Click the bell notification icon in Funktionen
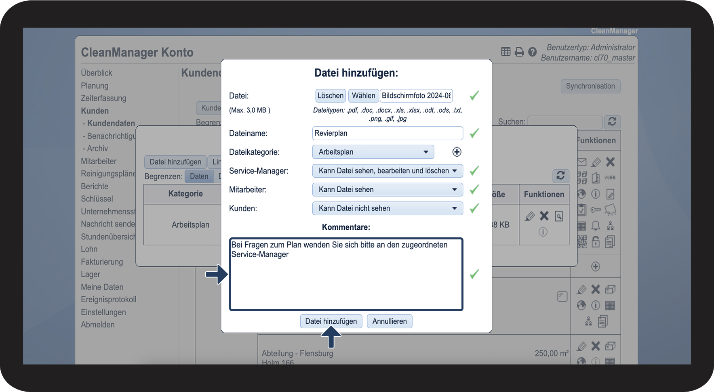 (x=596, y=226)
